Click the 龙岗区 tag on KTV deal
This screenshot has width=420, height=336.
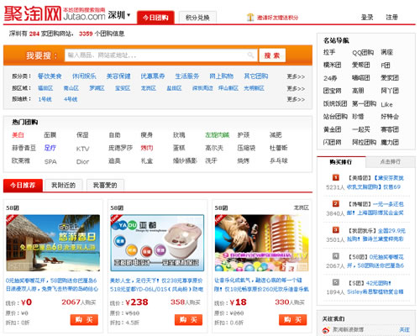(301, 207)
